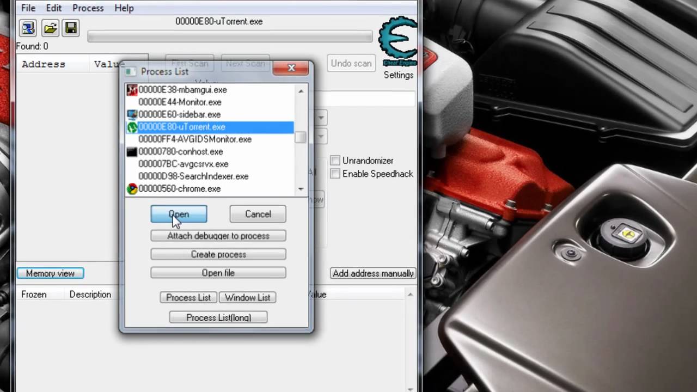This screenshot has height=392, width=697.
Task: Click the Description column header
Action: tap(90, 295)
